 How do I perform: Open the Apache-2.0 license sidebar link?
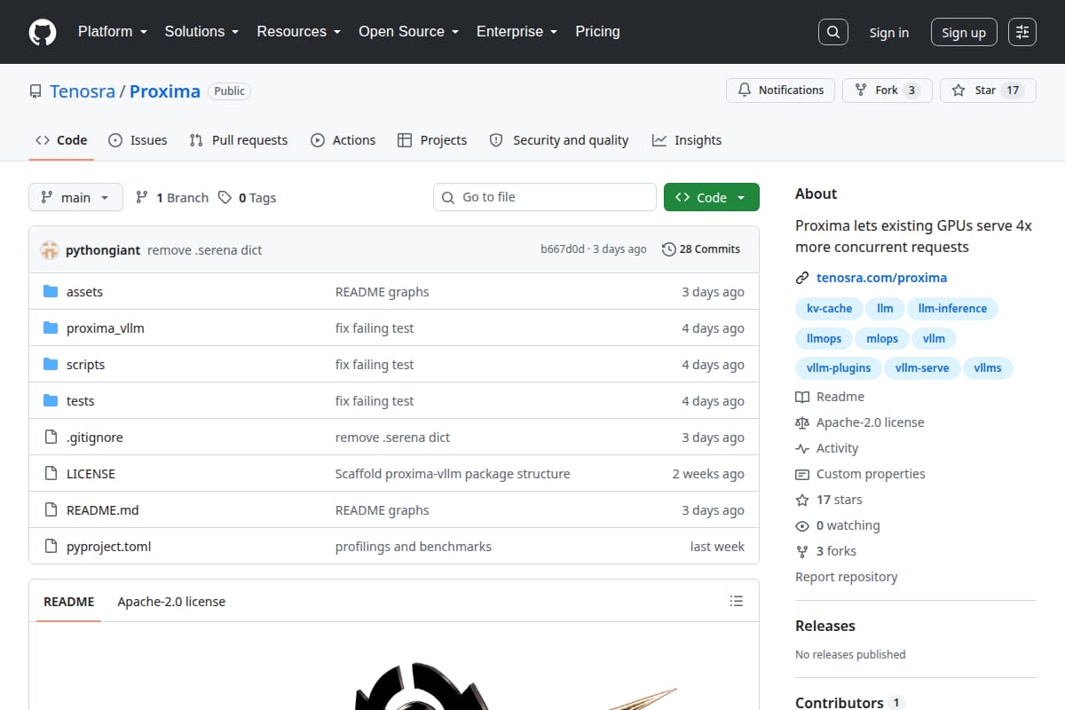(860, 422)
